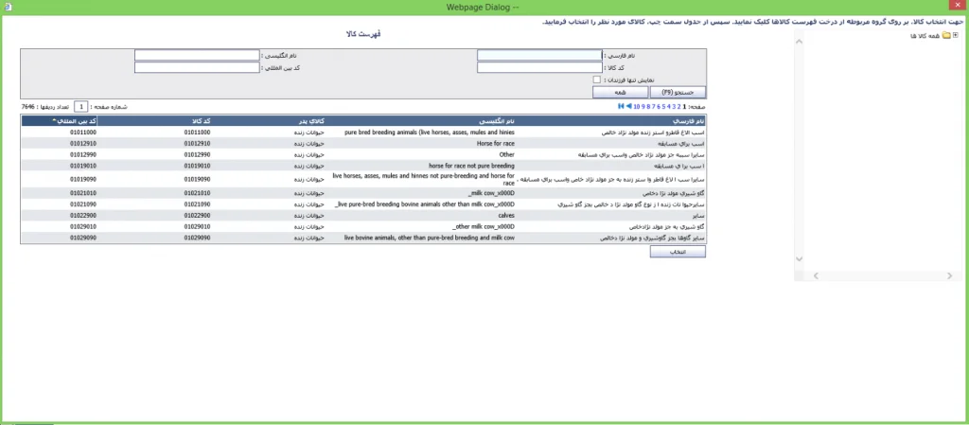Click the 'other milk cow_x000D_' cell

[484, 227]
